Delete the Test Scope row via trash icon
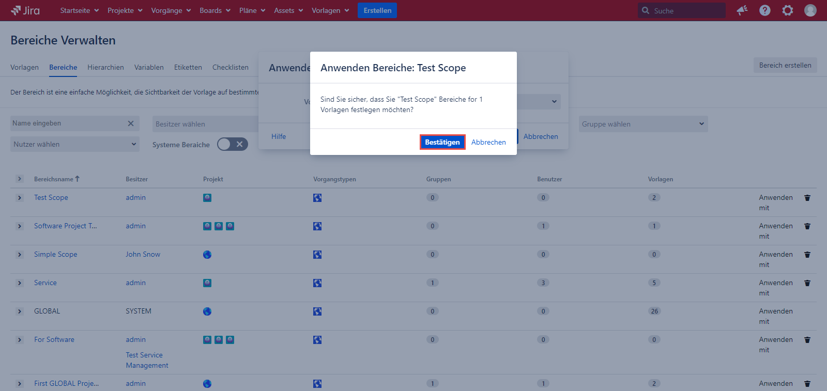Image resolution: width=827 pixels, height=391 pixels. (x=807, y=198)
